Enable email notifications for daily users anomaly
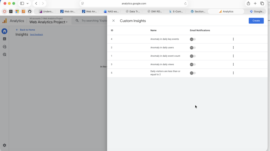Image resolution: width=270 pixels, height=151 pixels. tap(193, 48)
